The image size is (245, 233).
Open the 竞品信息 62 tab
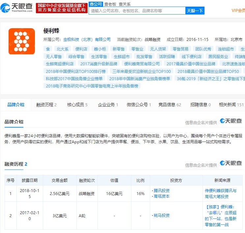click(x=170, y=105)
